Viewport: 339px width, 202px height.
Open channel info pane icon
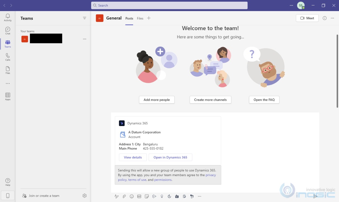(x=324, y=18)
